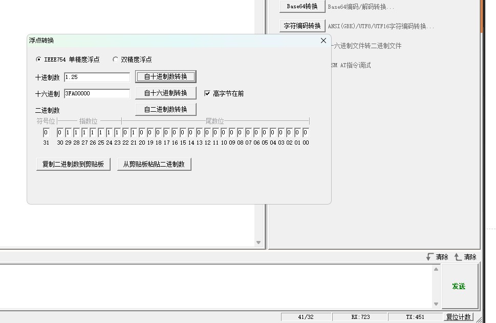This screenshot has width=496, height=323.
Task: Click the send text input area
Action: click(216, 286)
